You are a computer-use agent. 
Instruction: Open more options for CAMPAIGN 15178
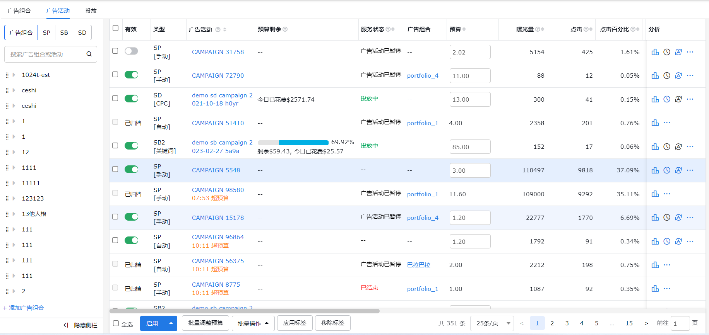pyautogui.click(x=690, y=218)
